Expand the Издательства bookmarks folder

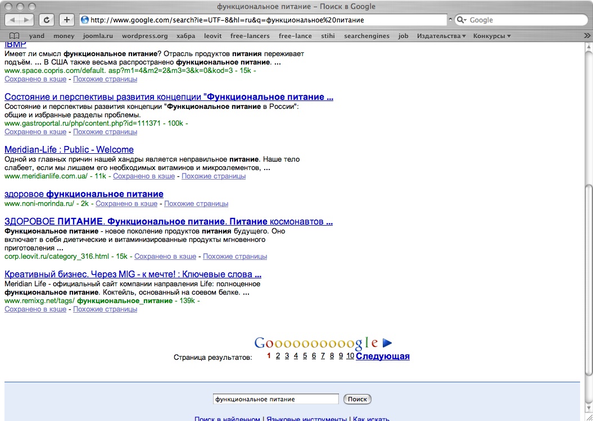coord(441,36)
